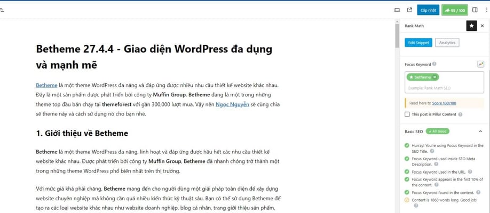This screenshot has height=213, width=490.
Task: Open the Ngọc Nguyễn link
Action: tap(232, 104)
